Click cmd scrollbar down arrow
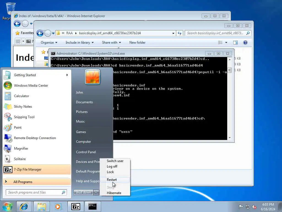 [x=229, y=138]
